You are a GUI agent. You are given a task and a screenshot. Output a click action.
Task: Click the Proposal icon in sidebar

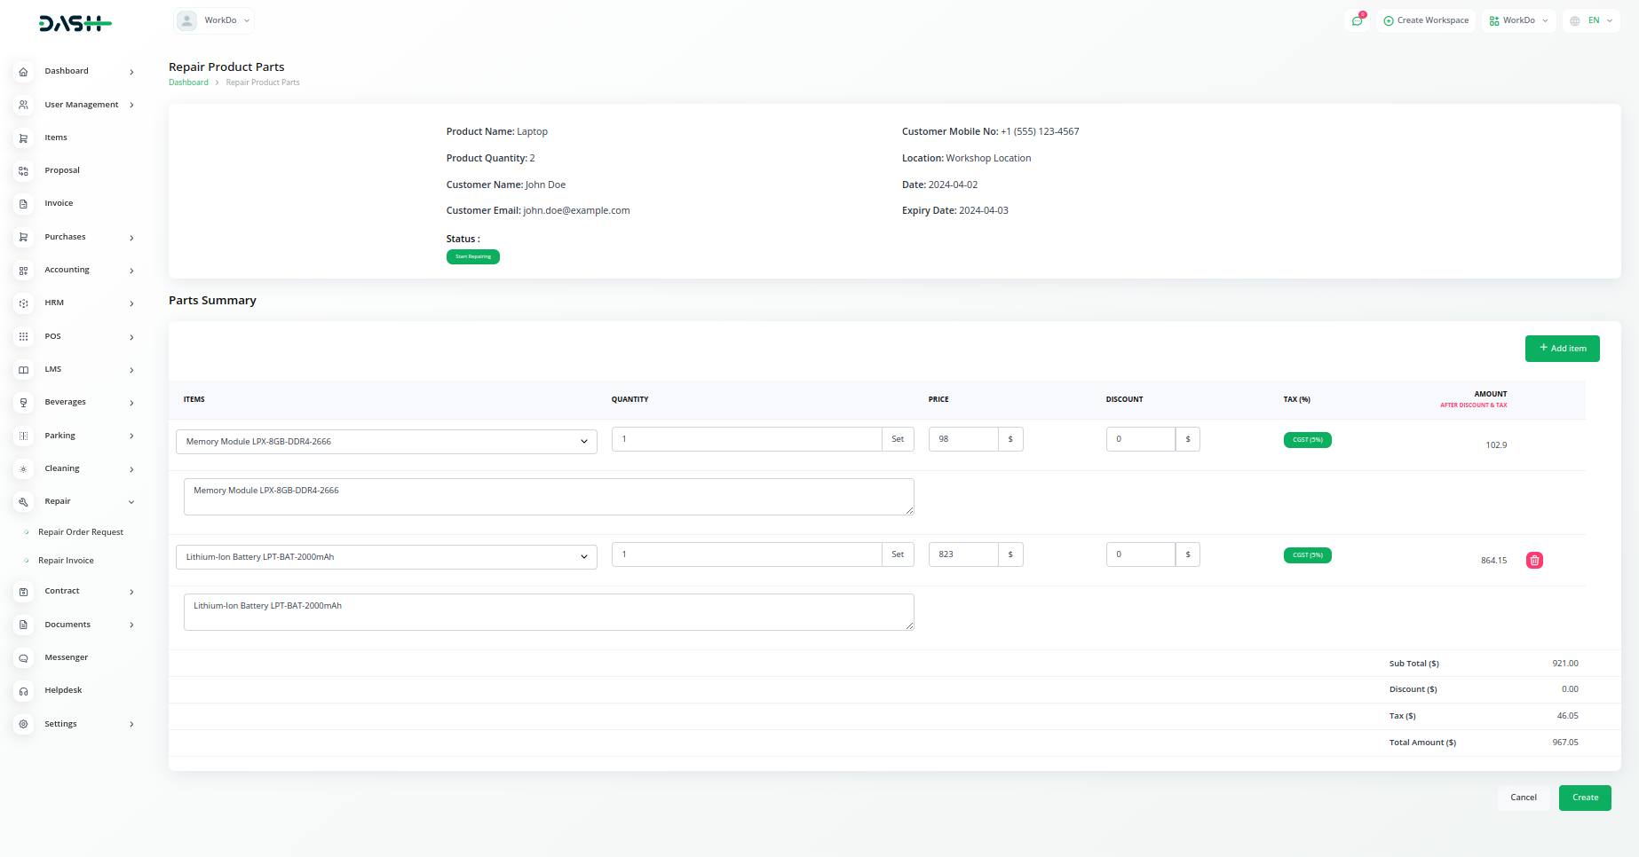[24, 171]
